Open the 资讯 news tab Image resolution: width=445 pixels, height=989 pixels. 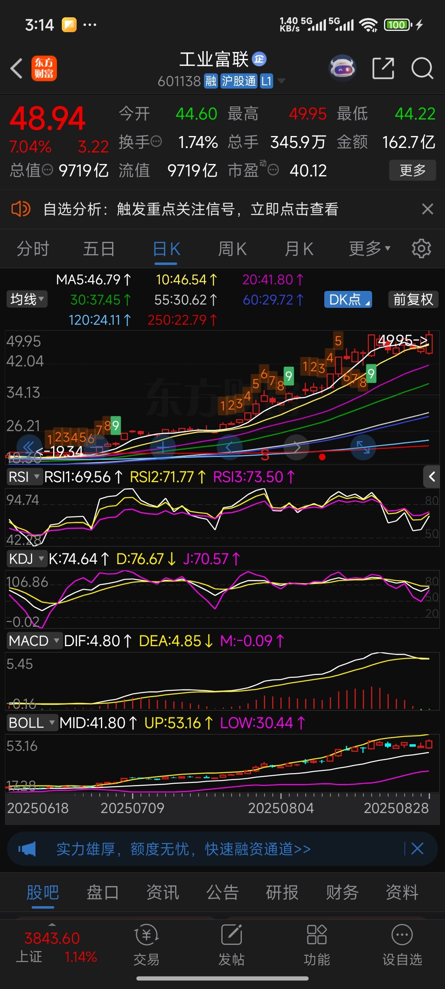(x=163, y=893)
